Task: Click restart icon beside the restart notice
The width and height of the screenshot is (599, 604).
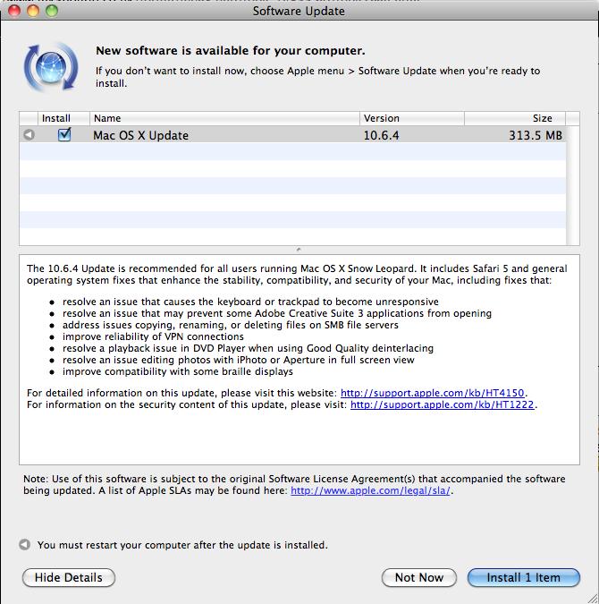Action: pos(25,544)
